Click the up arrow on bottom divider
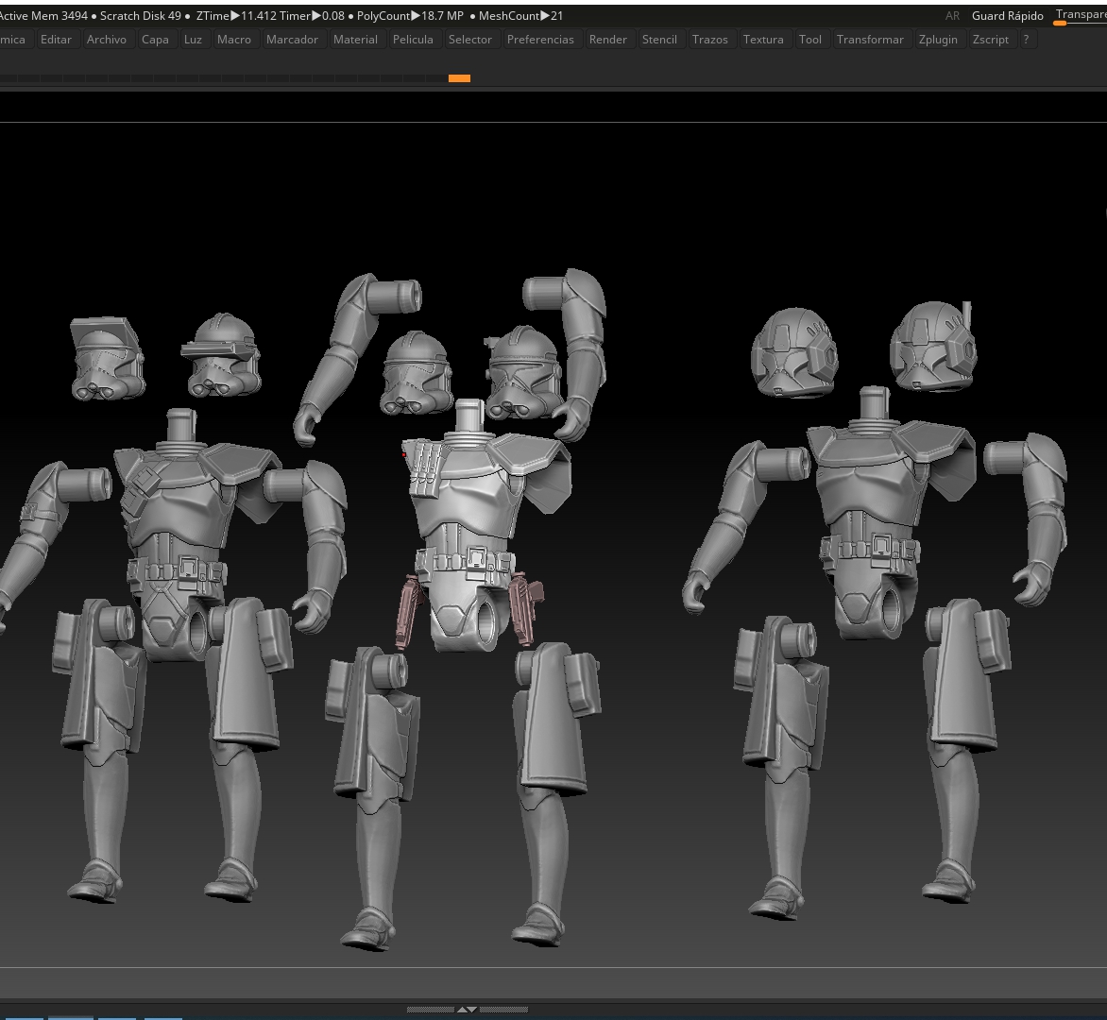Image resolution: width=1107 pixels, height=1020 pixels. (x=463, y=1010)
